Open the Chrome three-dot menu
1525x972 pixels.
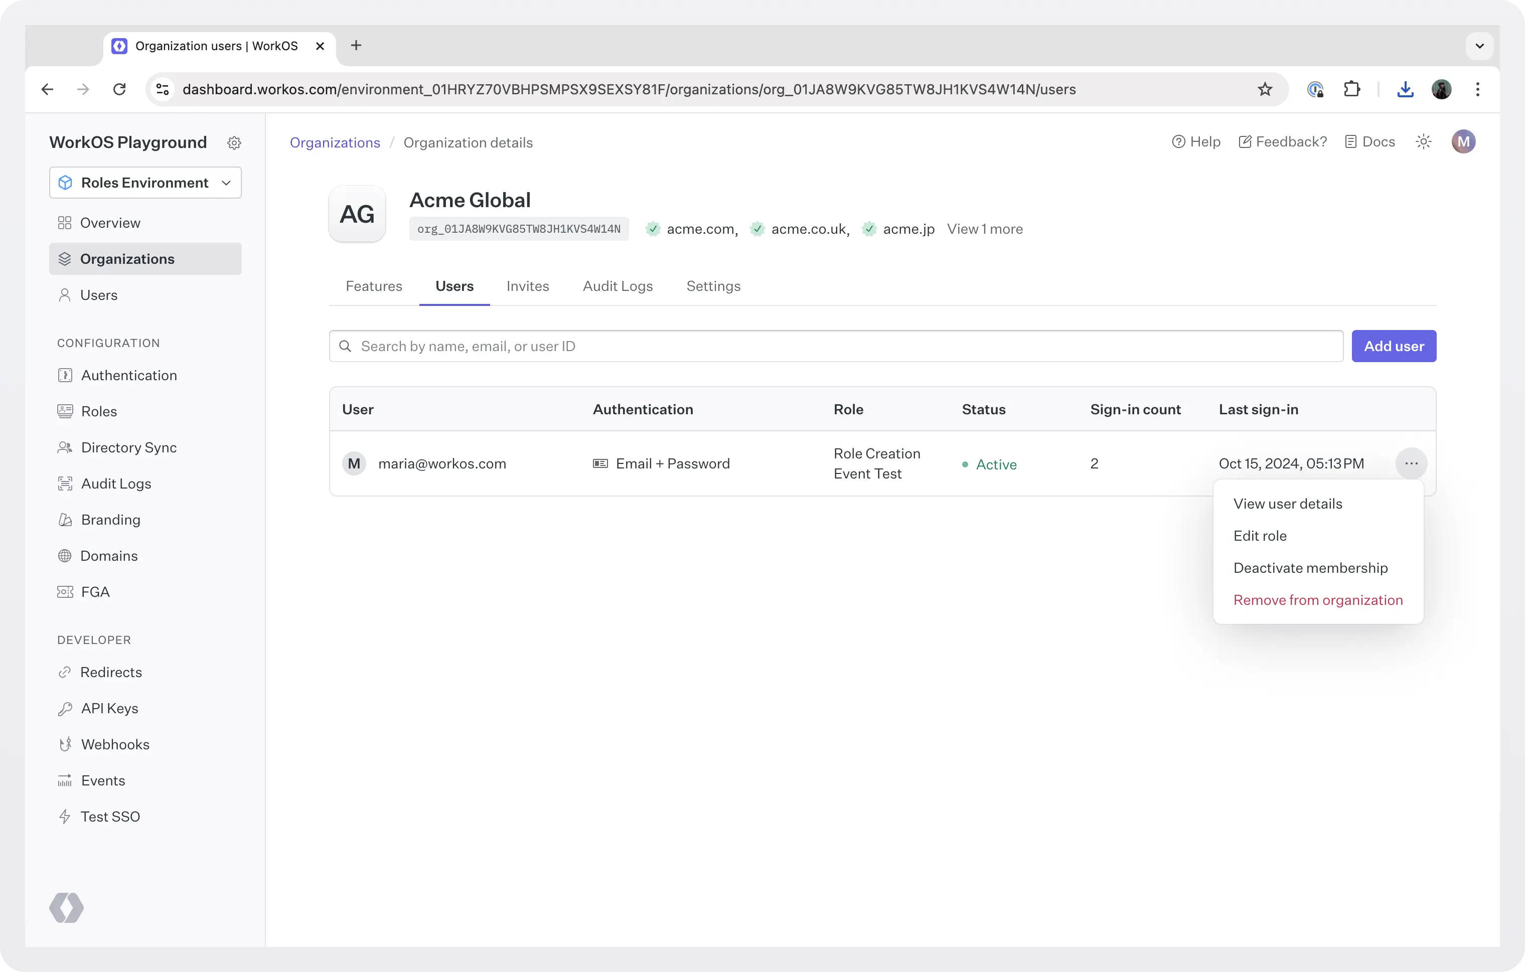pyautogui.click(x=1477, y=89)
